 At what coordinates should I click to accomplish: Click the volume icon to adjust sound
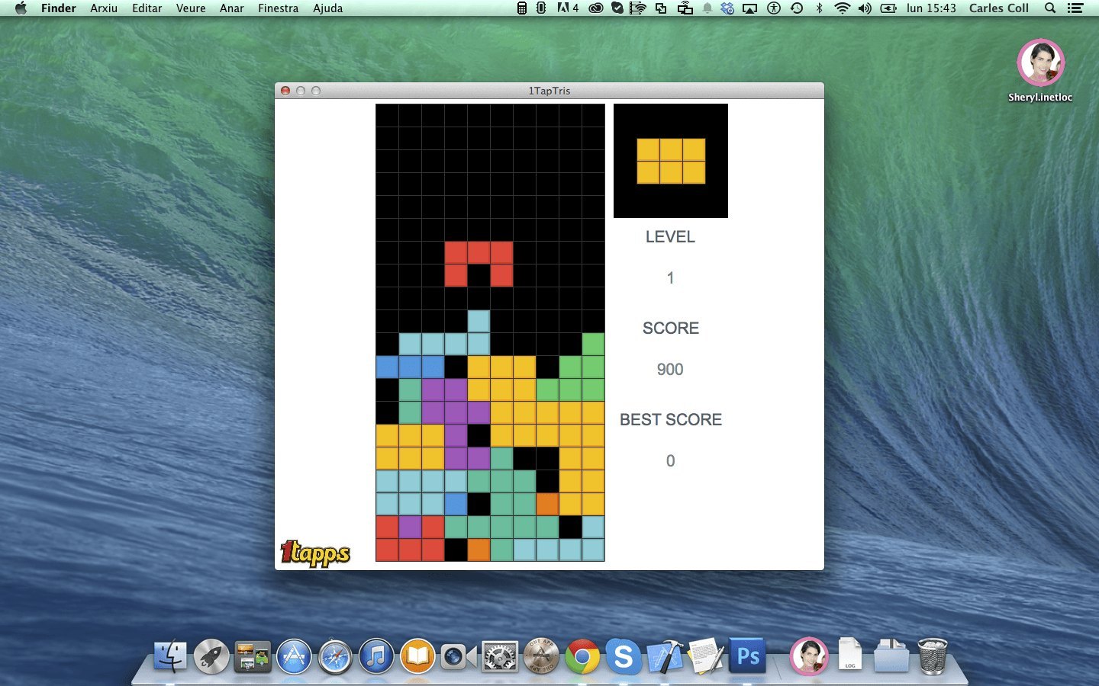coord(865,8)
